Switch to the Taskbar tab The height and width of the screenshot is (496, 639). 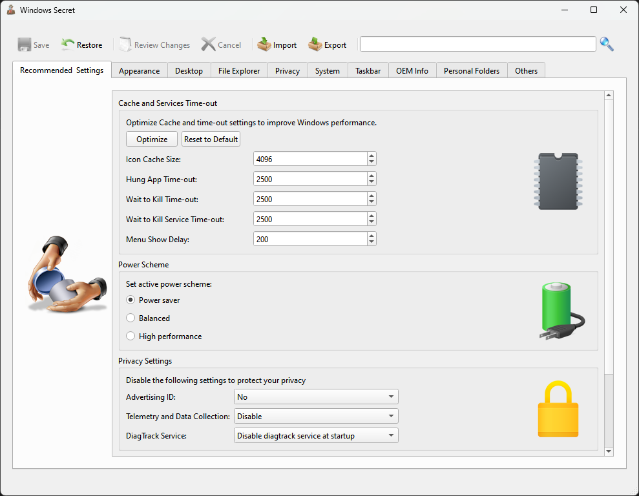click(368, 70)
